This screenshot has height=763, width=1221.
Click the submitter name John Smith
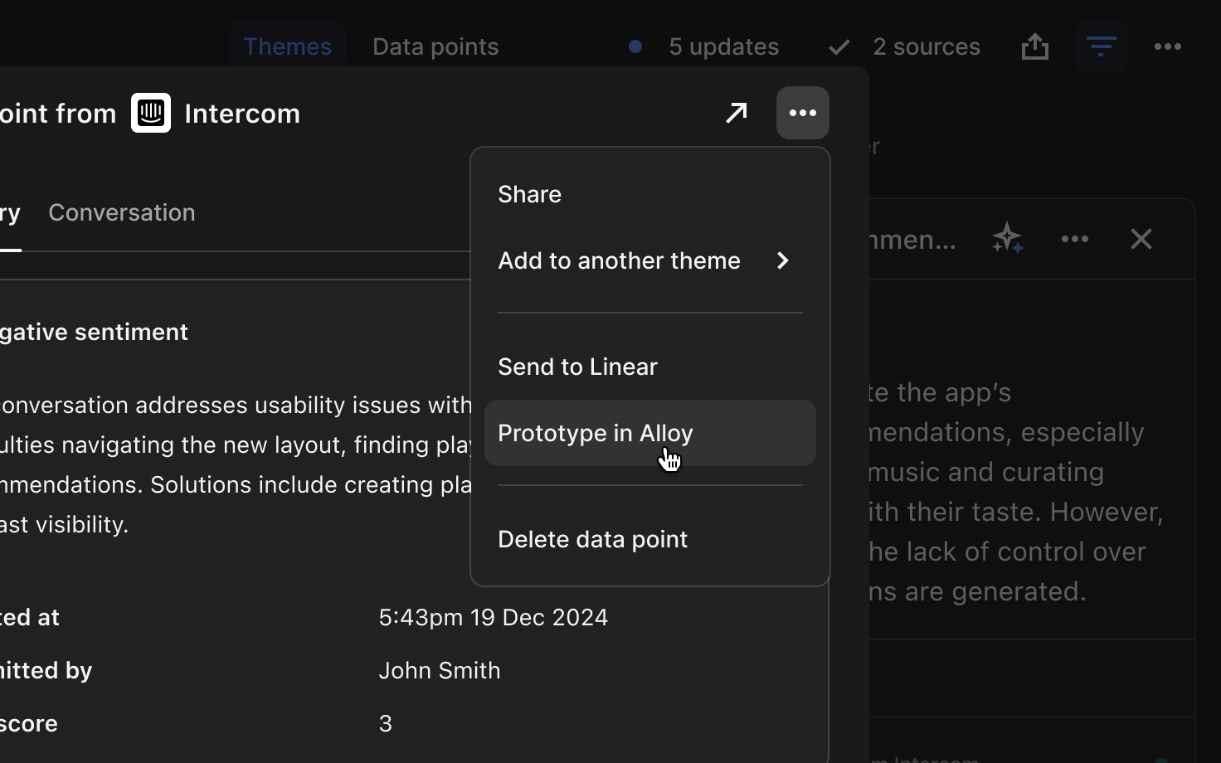(x=440, y=670)
